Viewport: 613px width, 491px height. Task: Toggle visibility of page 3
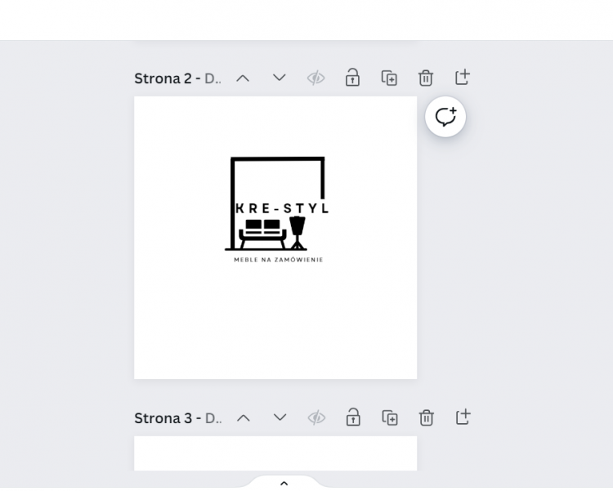point(316,417)
